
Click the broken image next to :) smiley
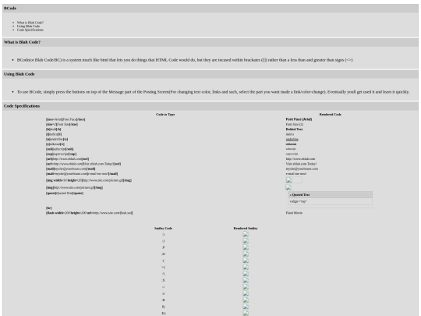(x=246, y=234)
